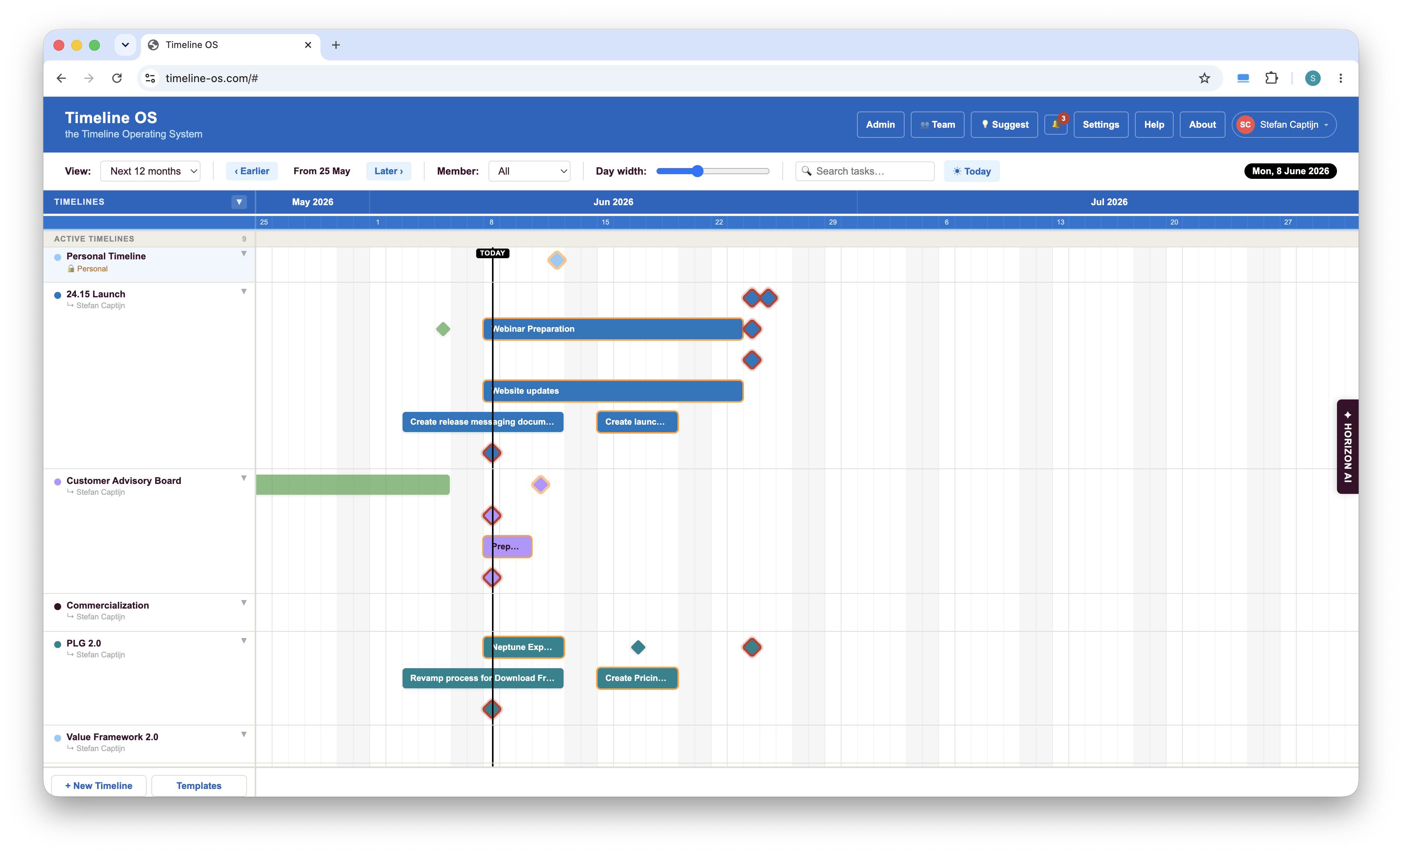This screenshot has height=854, width=1402.
Task: Expand the Commercialization row arrow
Action: click(243, 603)
